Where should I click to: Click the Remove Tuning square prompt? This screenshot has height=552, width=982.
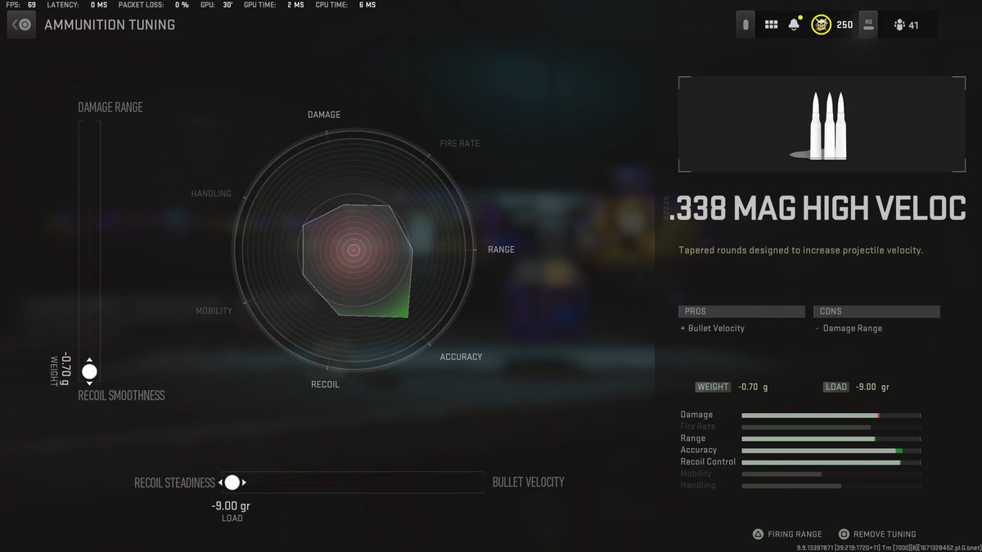coord(877,534)
